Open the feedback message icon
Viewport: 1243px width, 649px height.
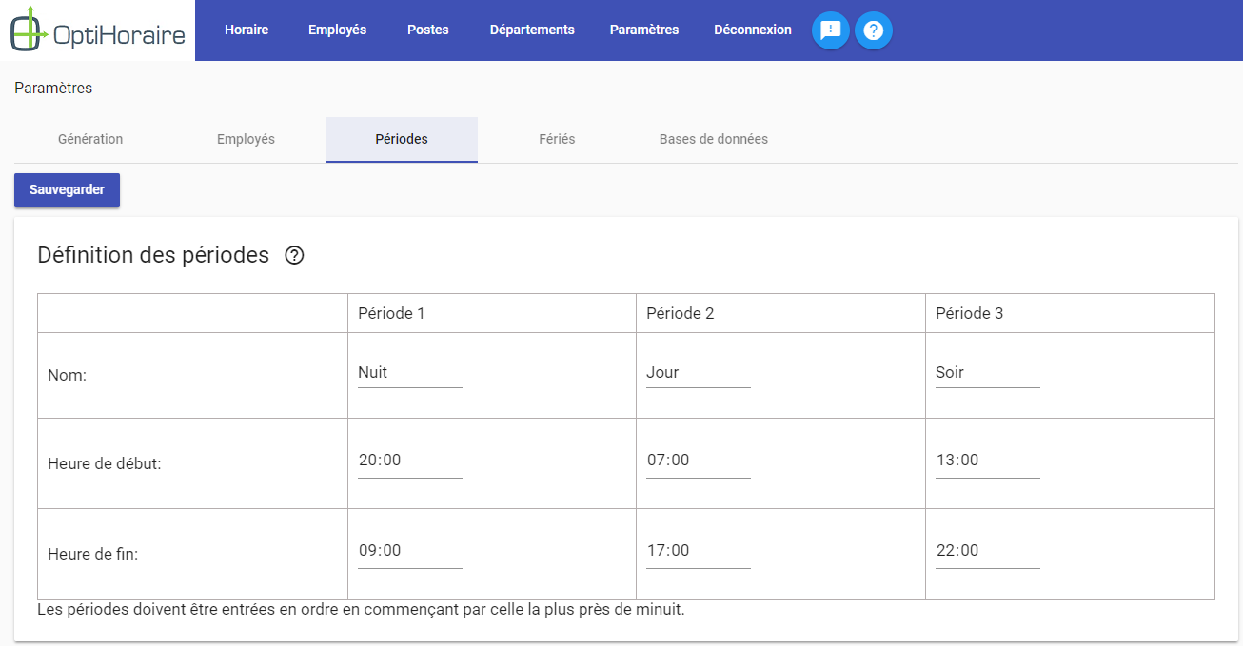point(831,30)
